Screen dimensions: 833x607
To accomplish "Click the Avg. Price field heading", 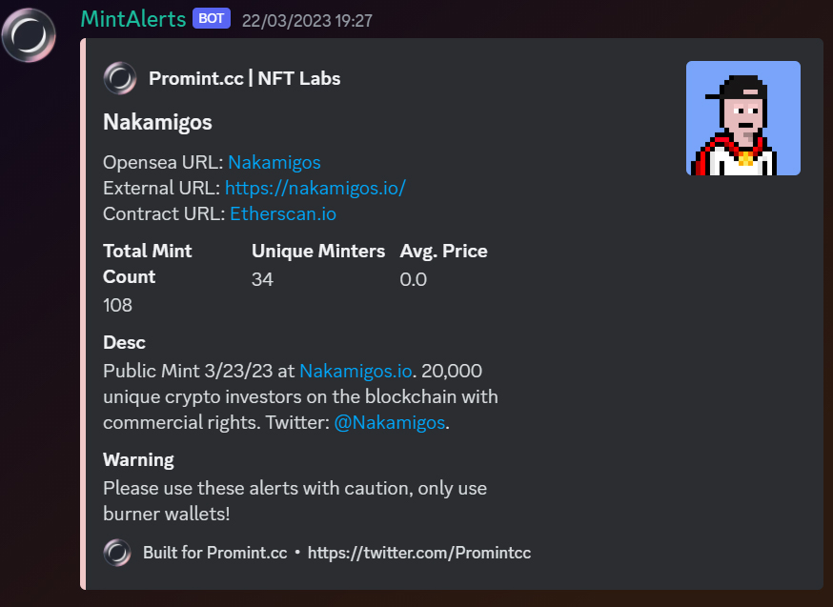I will click(443, 252).
